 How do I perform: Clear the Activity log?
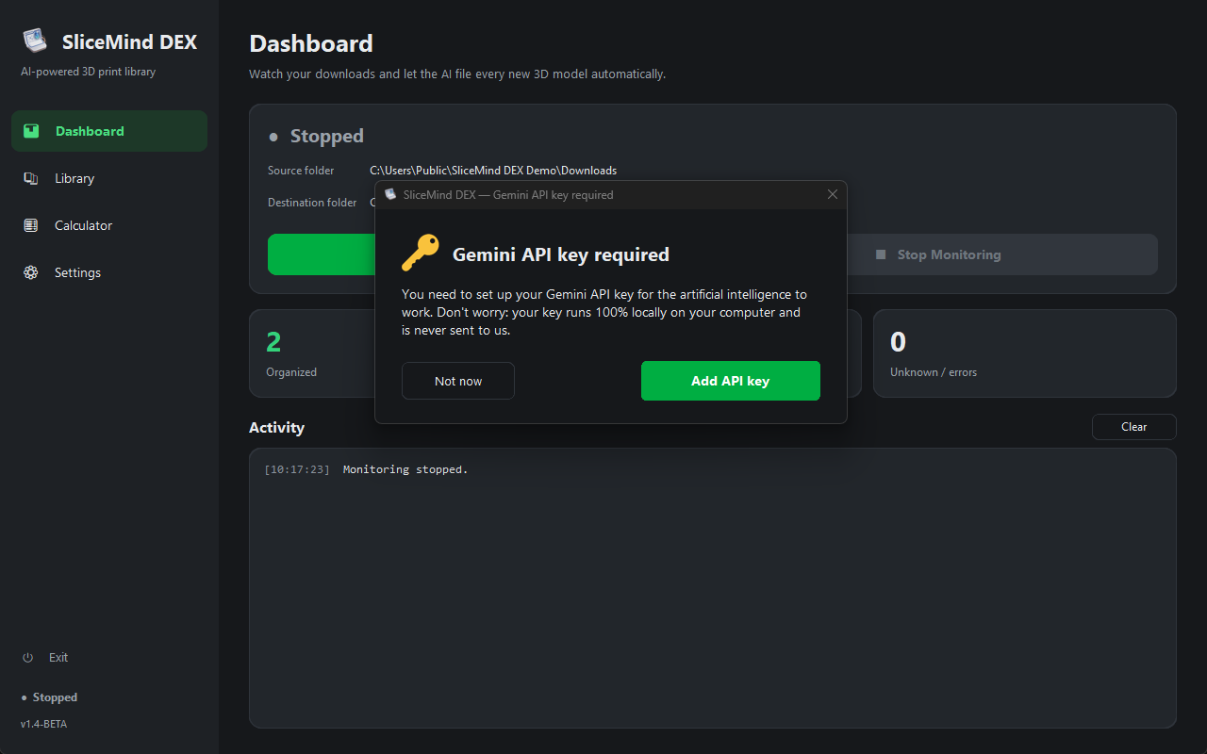1134,427
